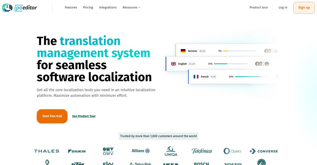Expand the Resources dropdown

click(x=131, y=7)
